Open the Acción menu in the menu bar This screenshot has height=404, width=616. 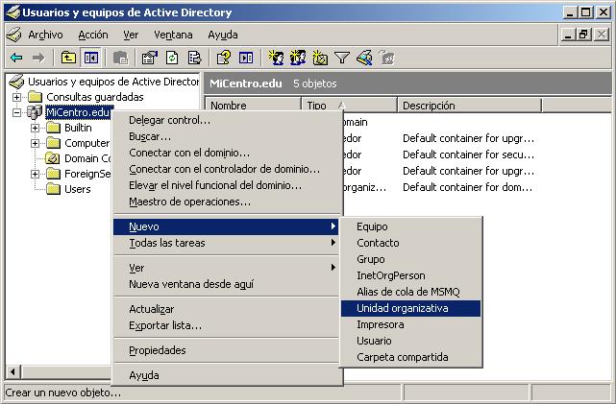93,35
